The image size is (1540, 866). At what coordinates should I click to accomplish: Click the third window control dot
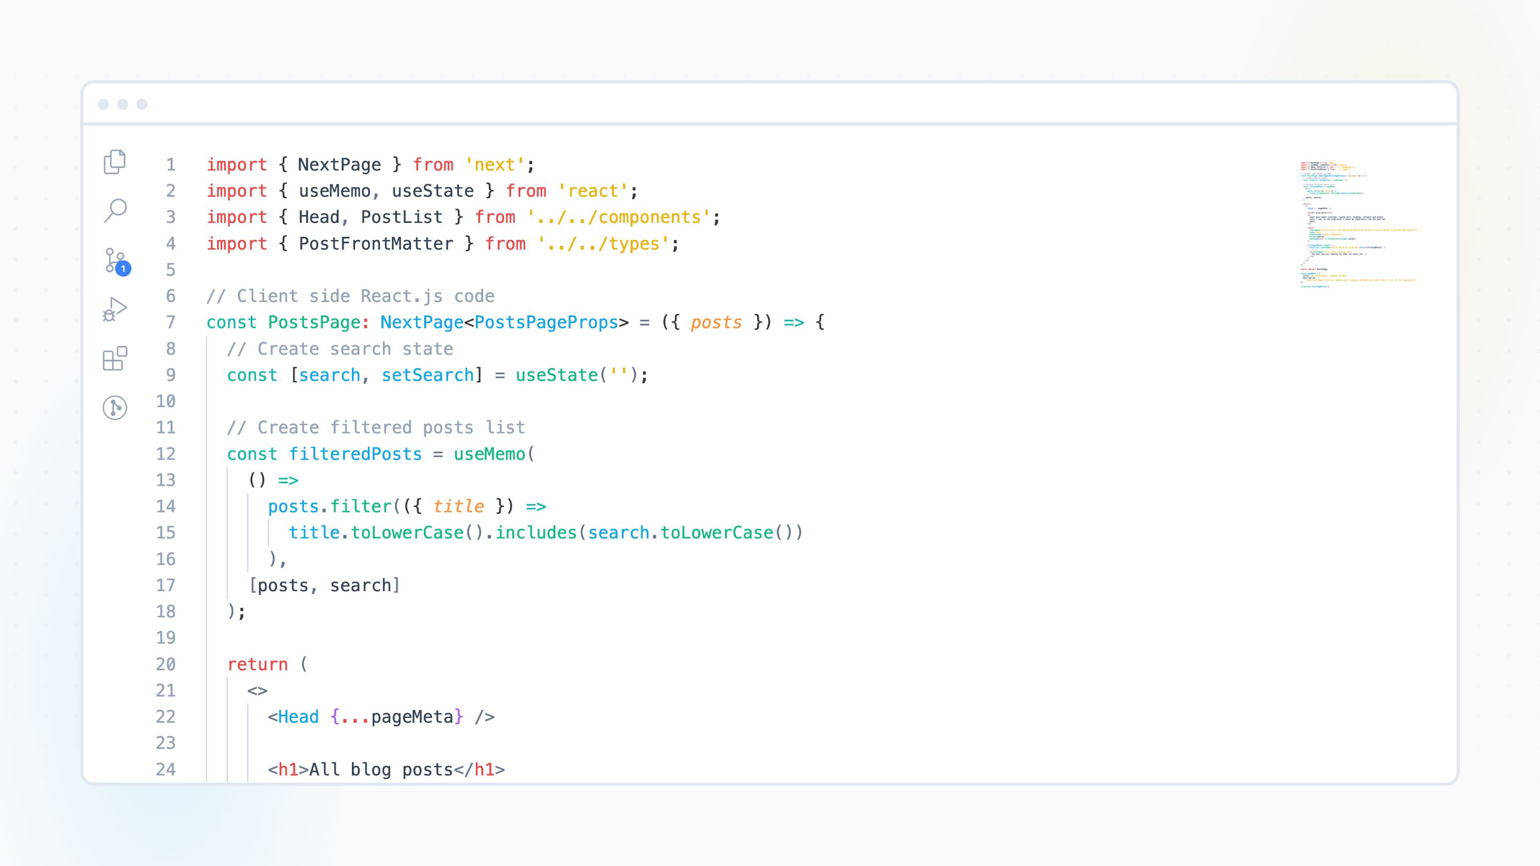click(x=142, y=105)
